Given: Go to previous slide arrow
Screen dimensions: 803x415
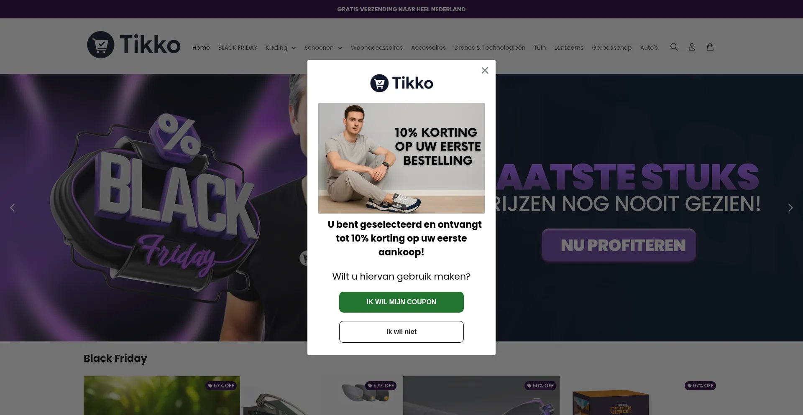Looking at the screenshot, I should pyautogui.click(x=13, y=208).
